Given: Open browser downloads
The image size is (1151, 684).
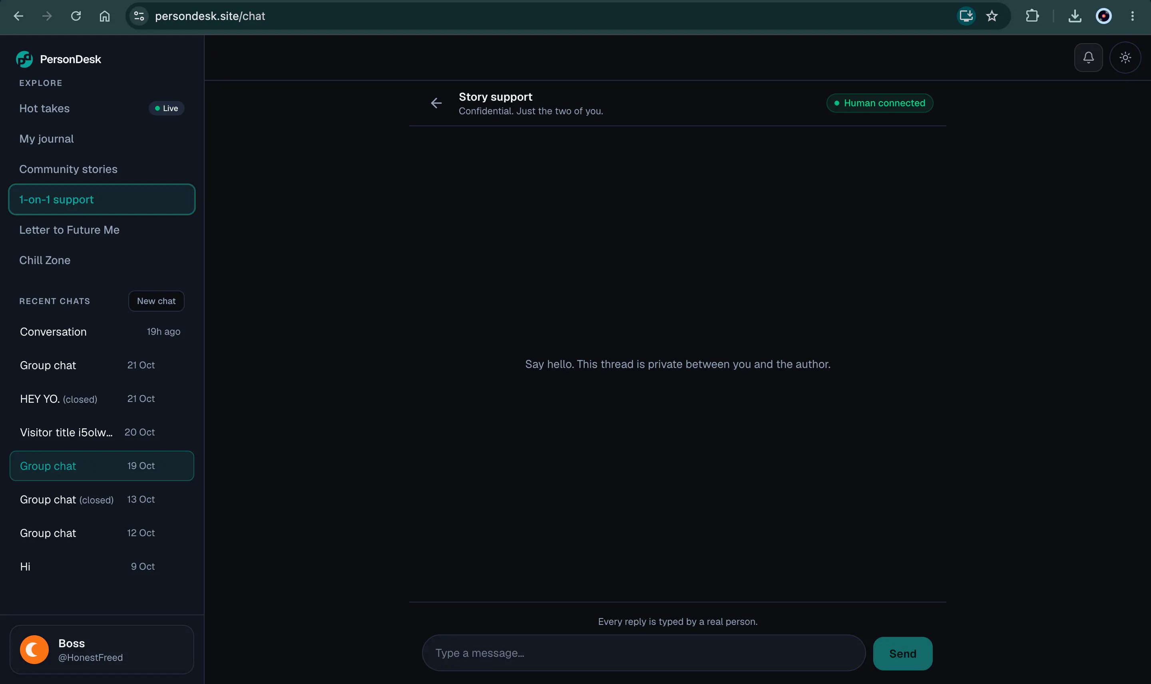Looking at the screenshot, I should (1075, 16).
